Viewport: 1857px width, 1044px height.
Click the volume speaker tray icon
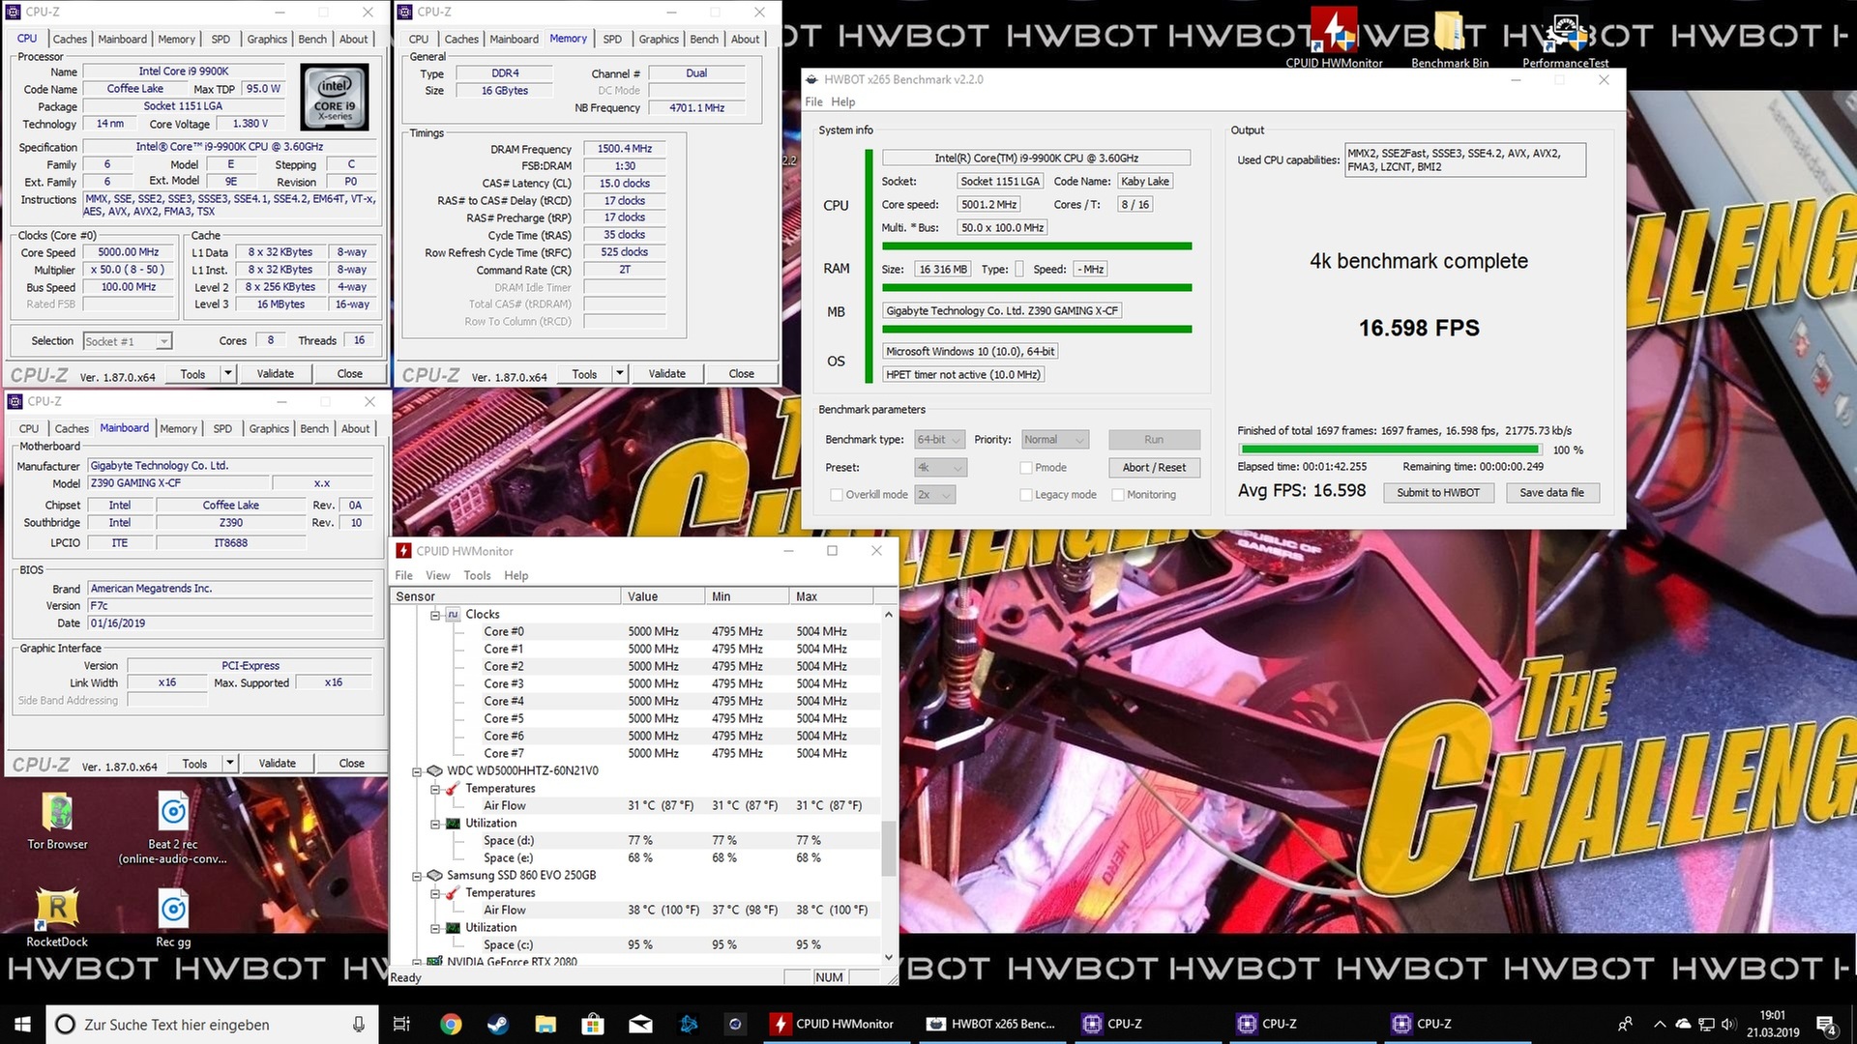pos(1729,1024)
